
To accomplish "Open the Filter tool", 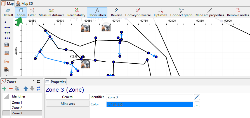I will click(x=32, y=12).
